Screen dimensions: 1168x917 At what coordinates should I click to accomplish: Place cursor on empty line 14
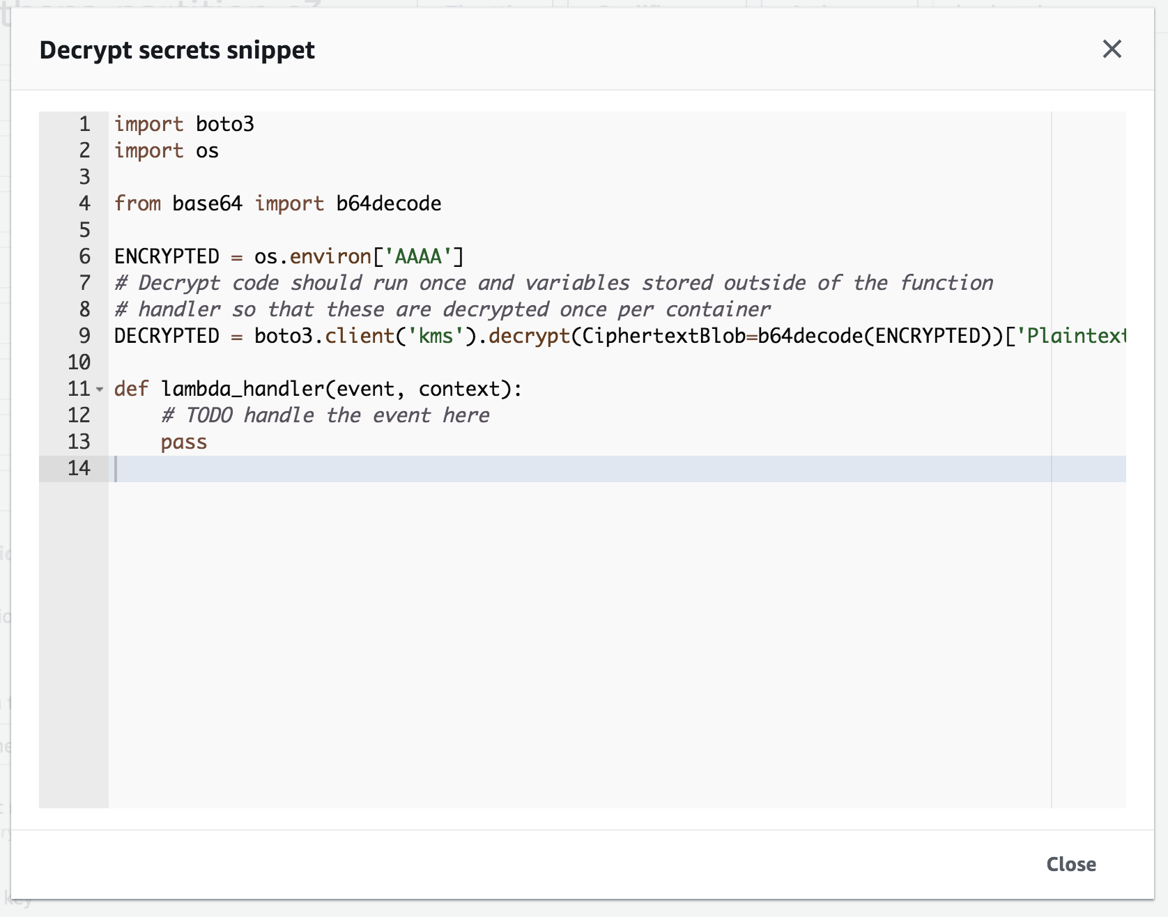click(x=617, y=468)
